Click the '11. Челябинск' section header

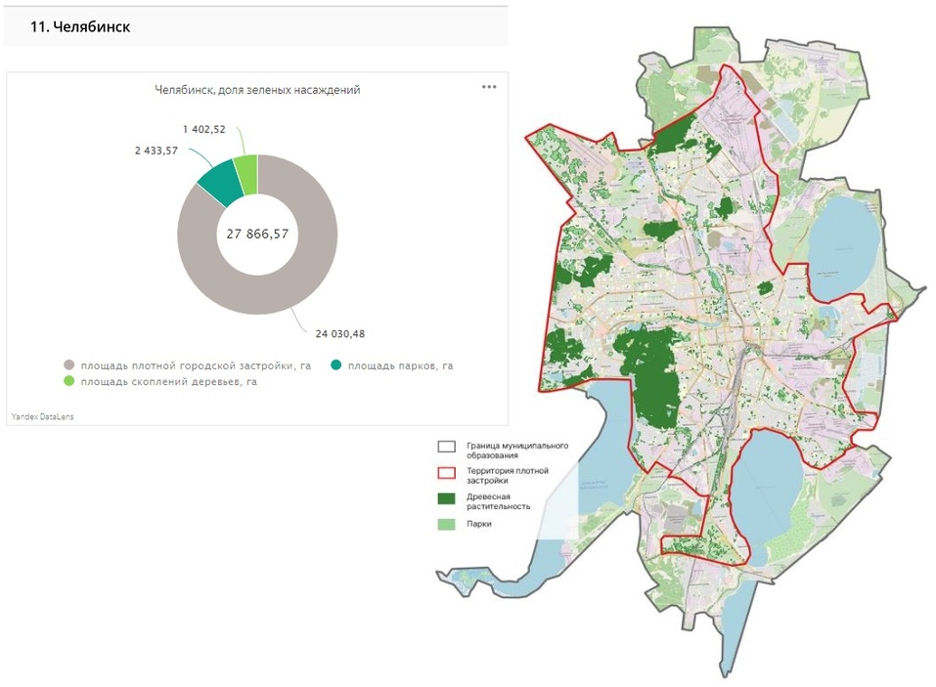point(80,27)
